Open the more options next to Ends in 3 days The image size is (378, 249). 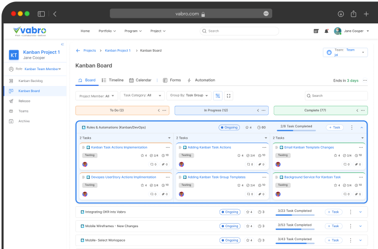coord(365,81)
